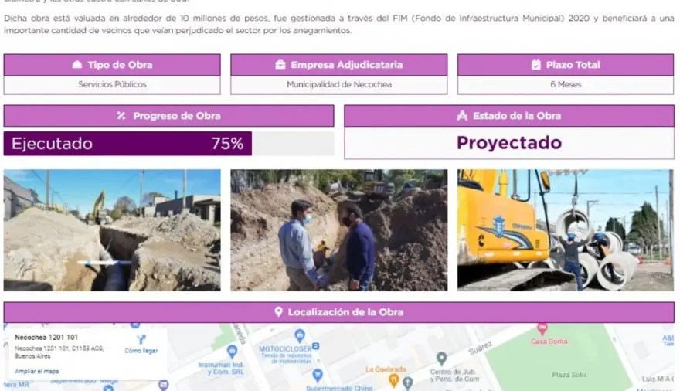
Task: Click the 6 Meses value
Action: click(566, 84)
